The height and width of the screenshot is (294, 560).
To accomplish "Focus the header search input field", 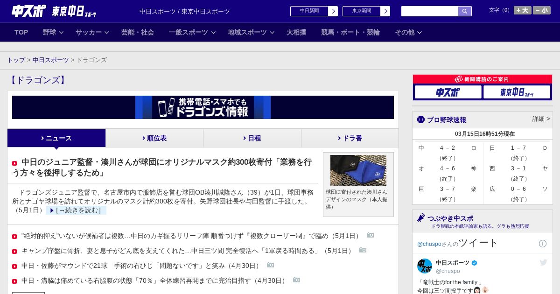I will pyautogui.click(x=430, y=11).
